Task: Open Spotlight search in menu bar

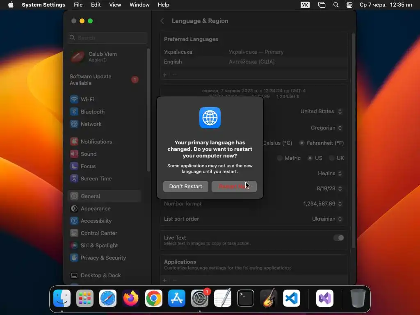Action: [336, 5]
